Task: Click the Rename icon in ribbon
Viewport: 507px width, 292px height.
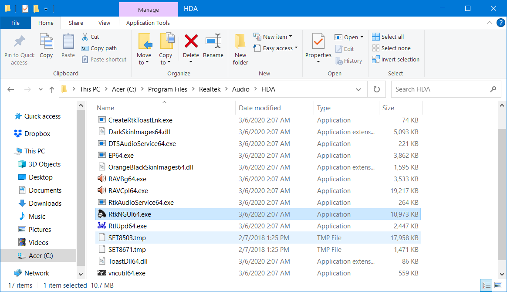Action: (213, 41)
